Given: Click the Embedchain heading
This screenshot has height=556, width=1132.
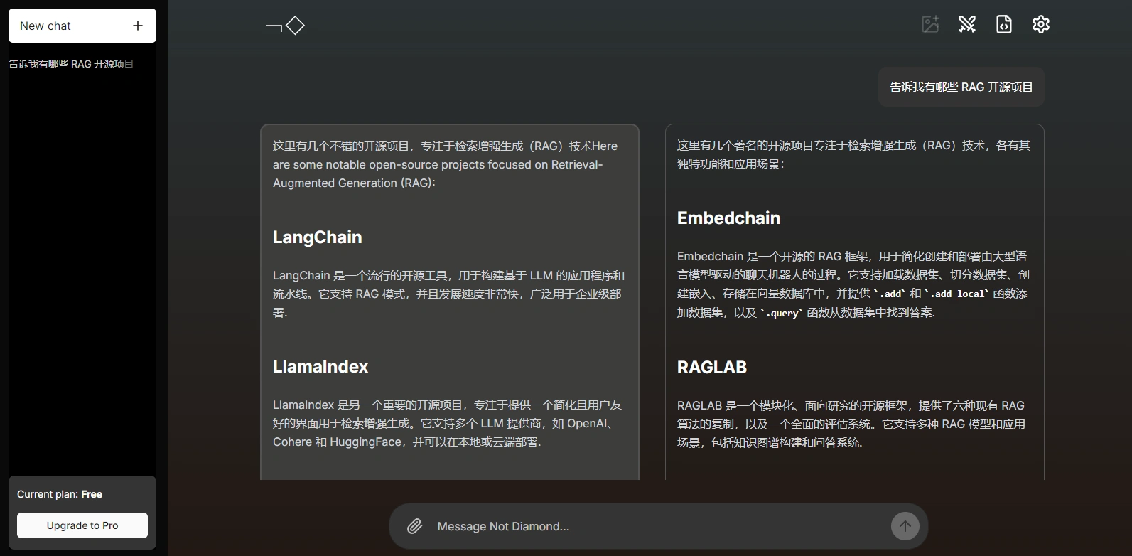Looking at the screenshot, I should pos(728,218).
